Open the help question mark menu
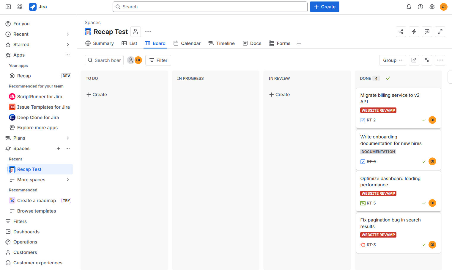452x270 pixels. tap(420, 7)
